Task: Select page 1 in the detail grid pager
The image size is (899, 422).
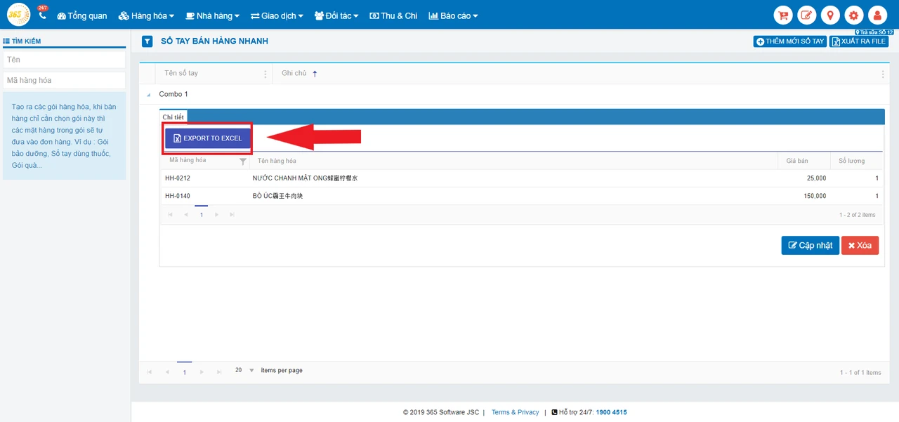Action: point(201,215)
